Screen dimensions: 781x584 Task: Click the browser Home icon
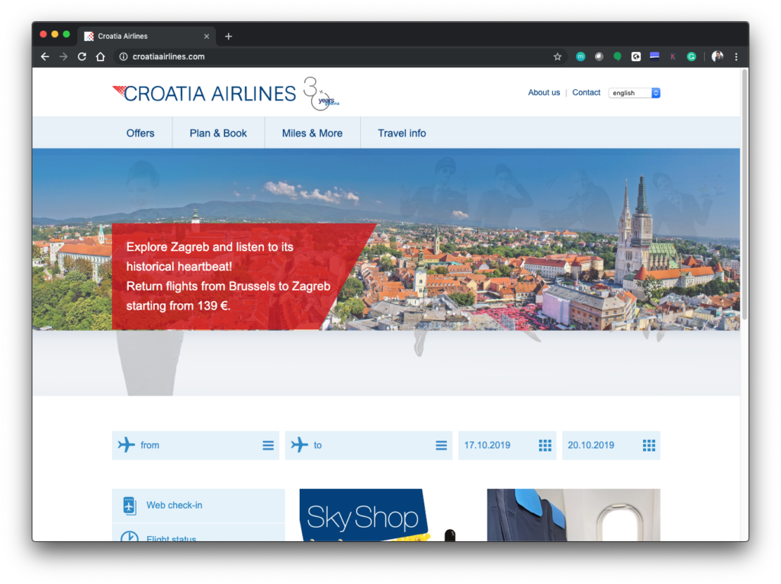100,56
